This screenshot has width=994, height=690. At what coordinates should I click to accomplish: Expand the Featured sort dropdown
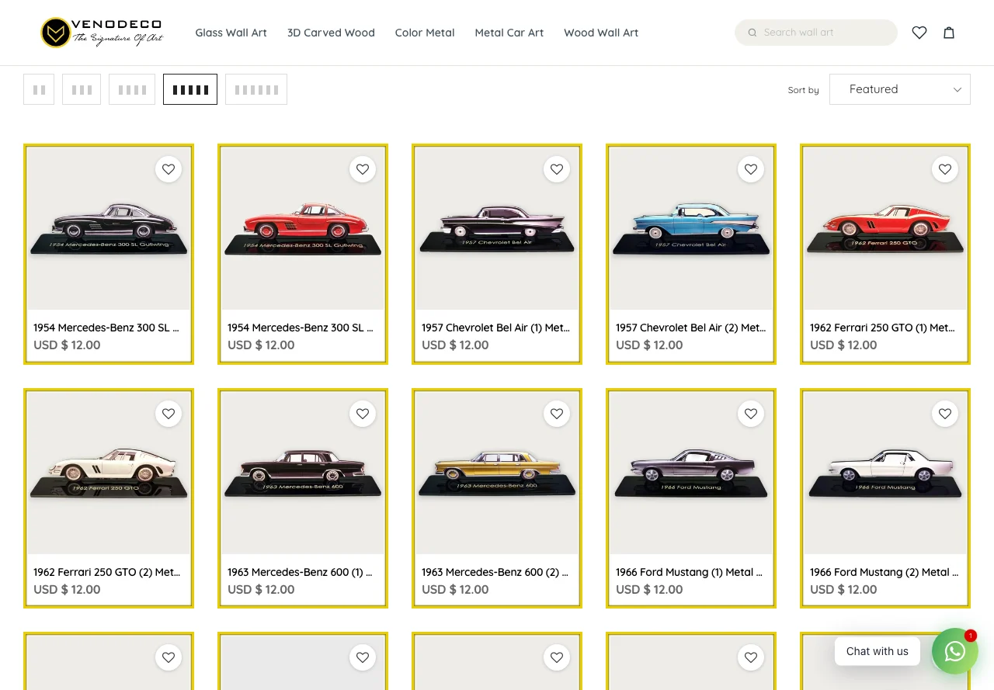coord(900,89)
